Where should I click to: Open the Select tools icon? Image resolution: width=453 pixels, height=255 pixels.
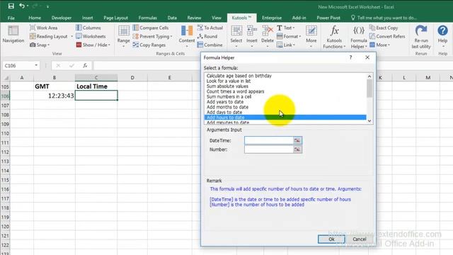tap(236, 31)
